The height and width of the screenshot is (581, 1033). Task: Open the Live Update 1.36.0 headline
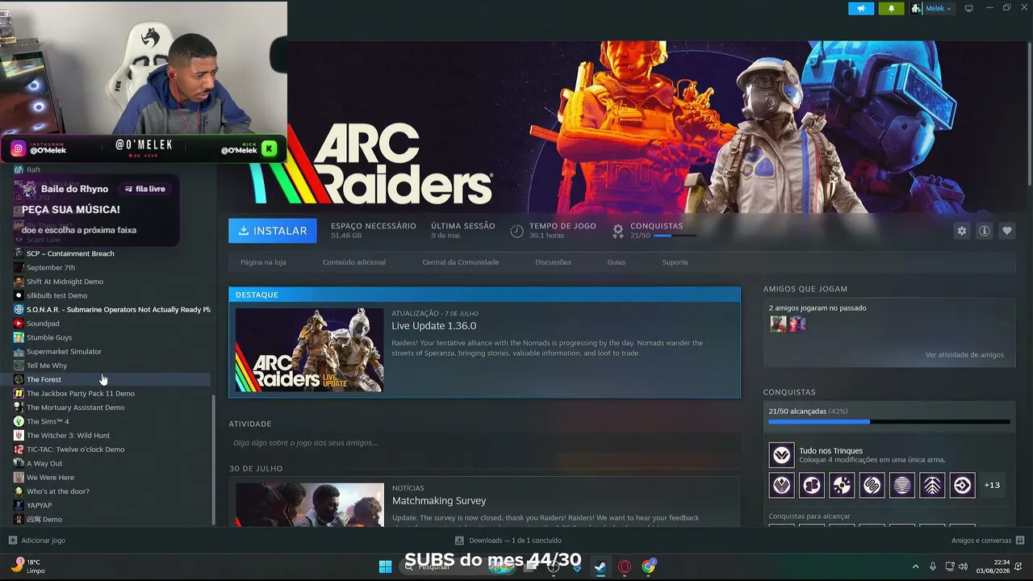pos(434,326)
